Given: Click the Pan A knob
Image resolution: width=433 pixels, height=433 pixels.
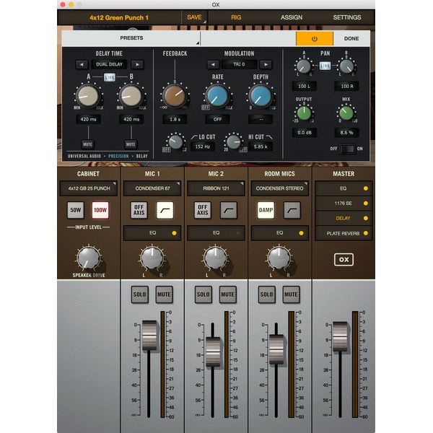Looking at the screenshot, I should [x=304, y=66].
